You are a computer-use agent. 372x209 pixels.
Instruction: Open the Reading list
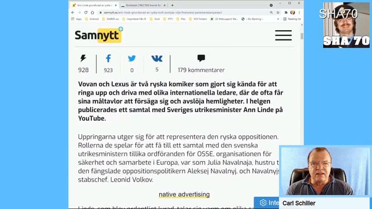[x=292, y=19]
